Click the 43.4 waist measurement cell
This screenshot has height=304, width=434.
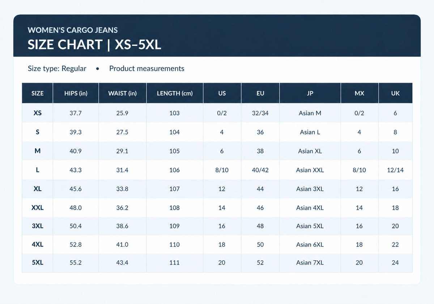[x=122, y=263]
